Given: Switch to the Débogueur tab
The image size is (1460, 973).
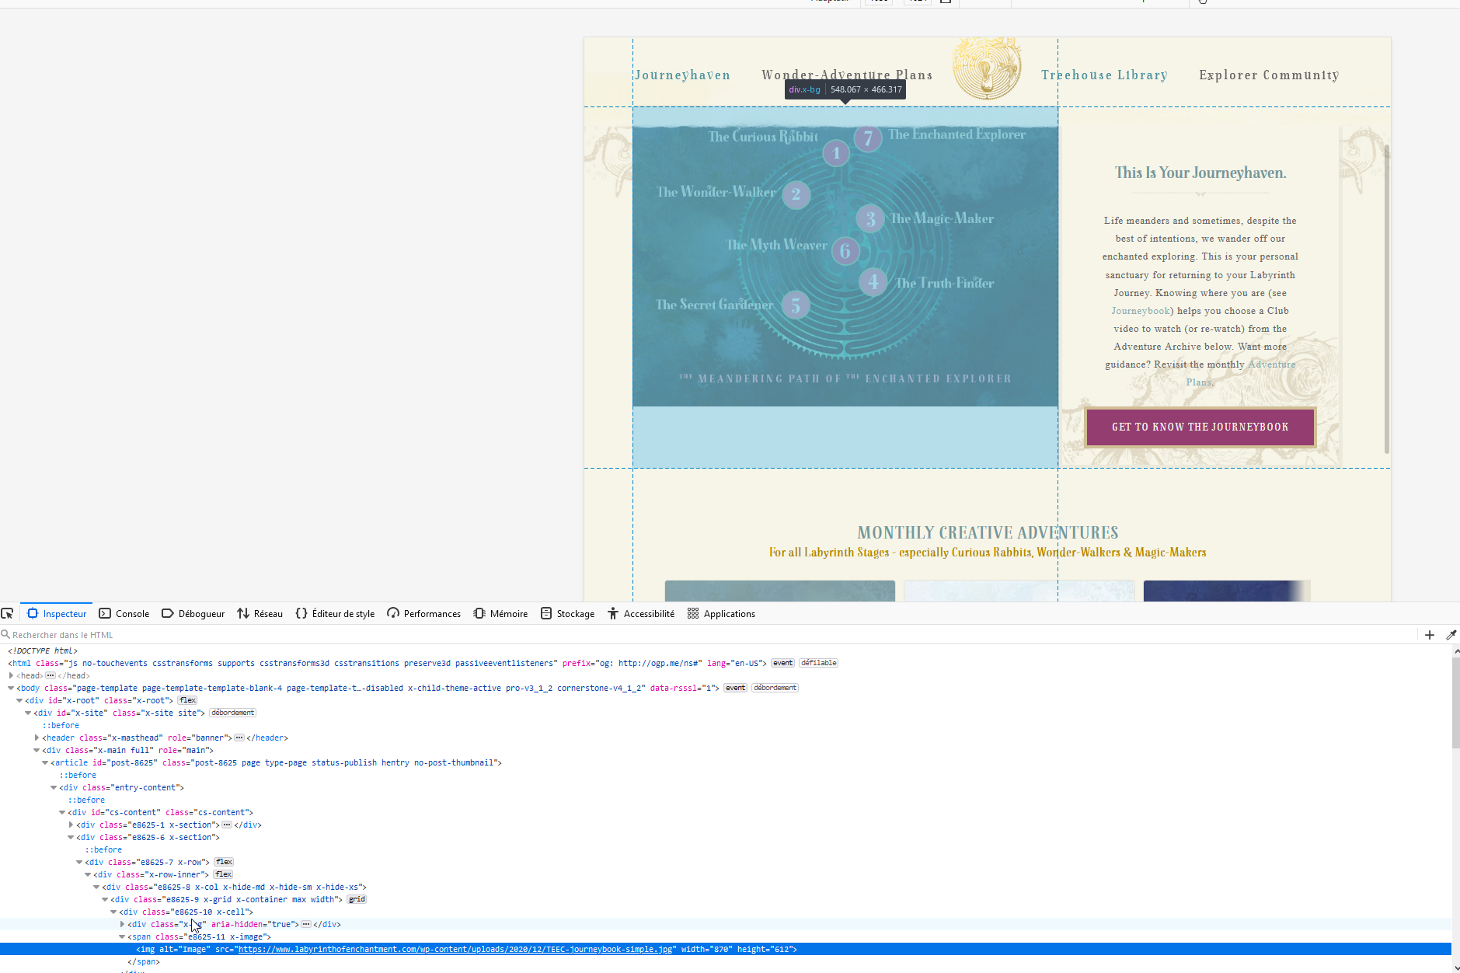Looking at the screenshot, I should [x=193, y=613].
